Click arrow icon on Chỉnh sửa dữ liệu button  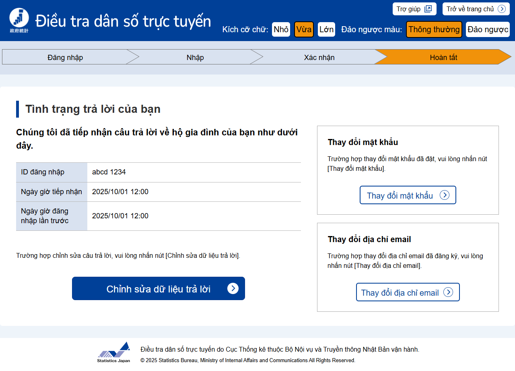coord(233,288)
